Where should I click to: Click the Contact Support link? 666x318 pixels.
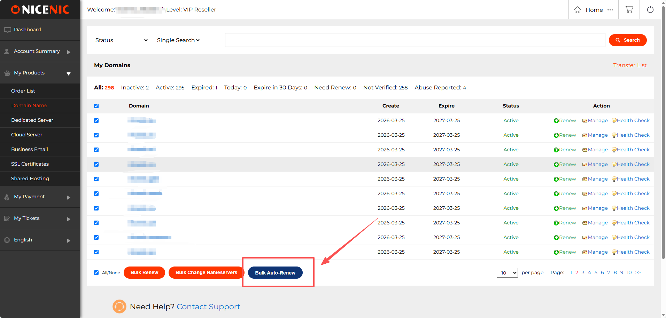point(208,307)
